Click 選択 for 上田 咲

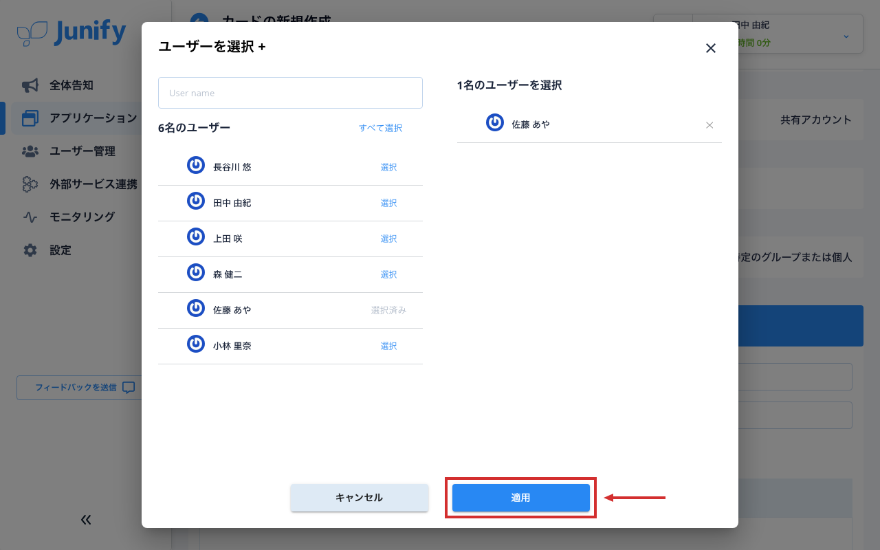388,239
